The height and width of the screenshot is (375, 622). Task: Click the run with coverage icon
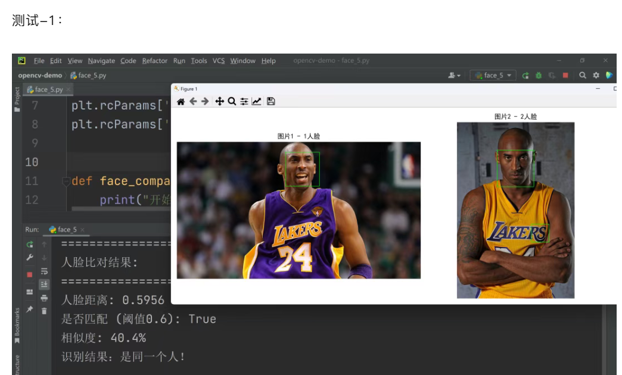pos(552,76)
